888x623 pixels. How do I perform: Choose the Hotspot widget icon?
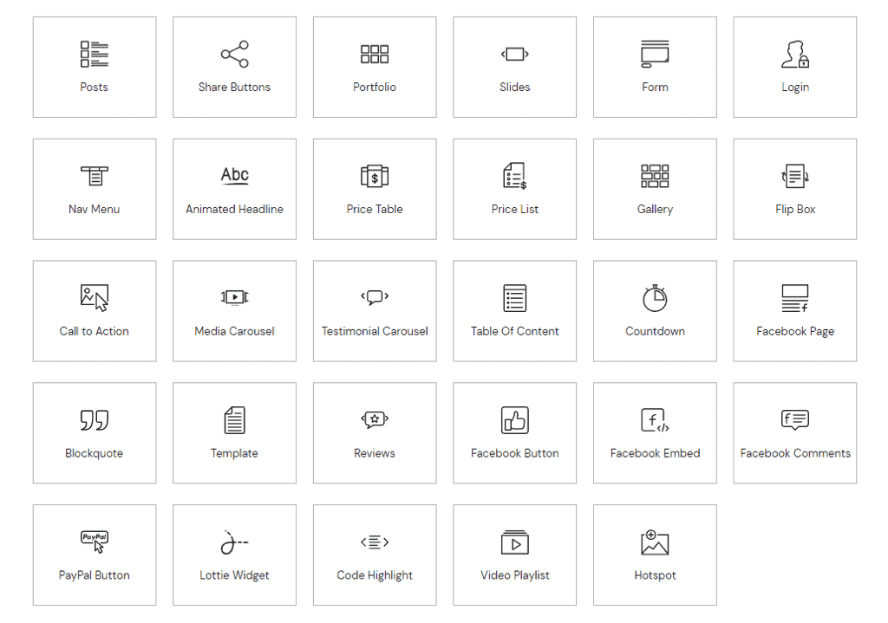pos(655,543)
